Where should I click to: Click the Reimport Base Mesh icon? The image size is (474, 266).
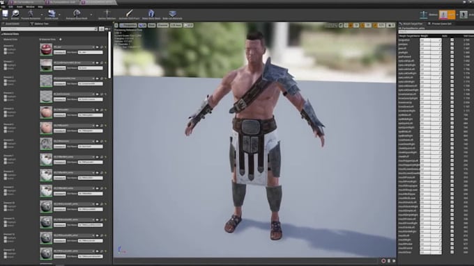(77, 13)
